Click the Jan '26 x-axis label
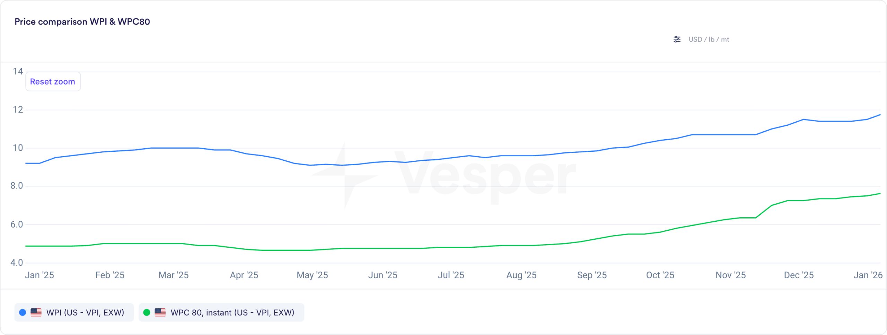 click(x=868, y=275)
